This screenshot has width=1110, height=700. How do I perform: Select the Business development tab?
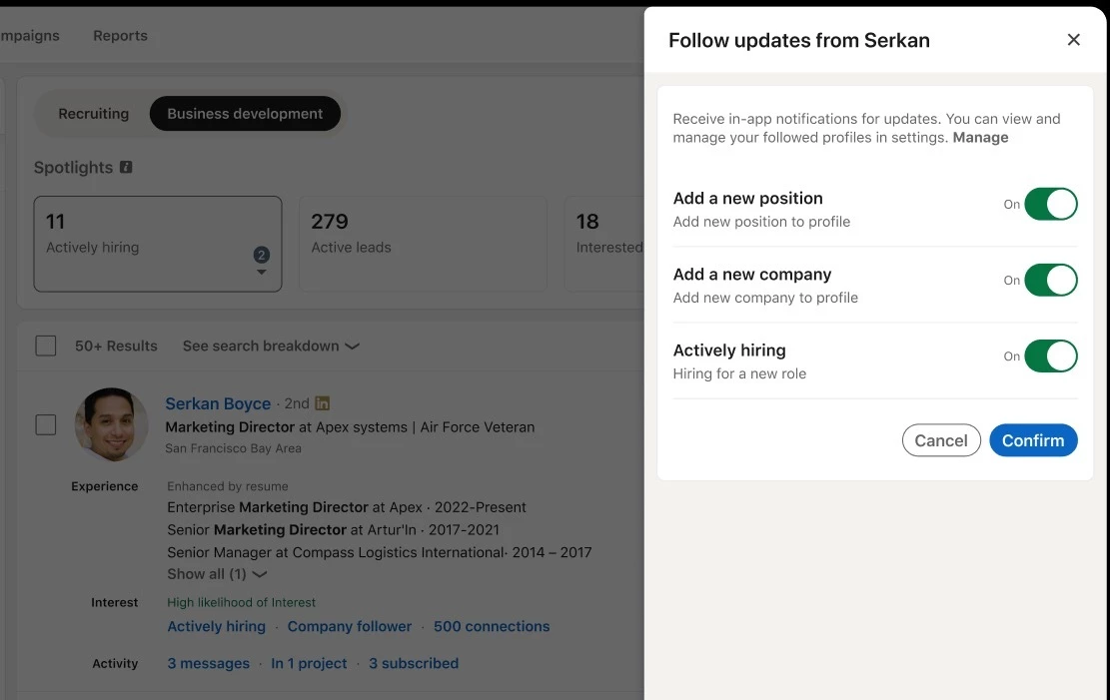(x=245, y=113)
